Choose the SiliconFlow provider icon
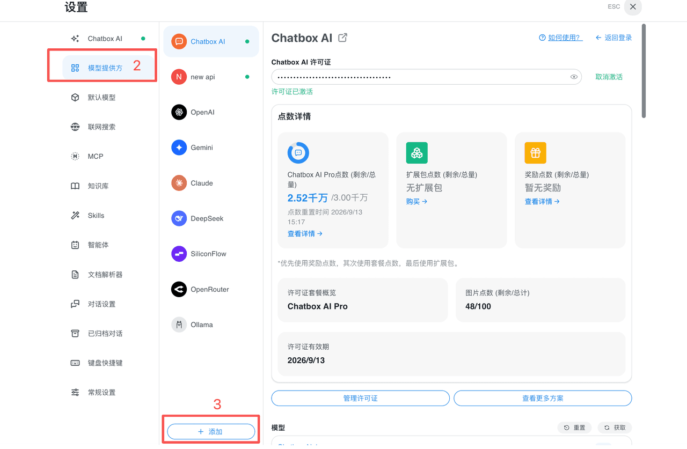The image size is (687, 449). (x=179, y=254)
